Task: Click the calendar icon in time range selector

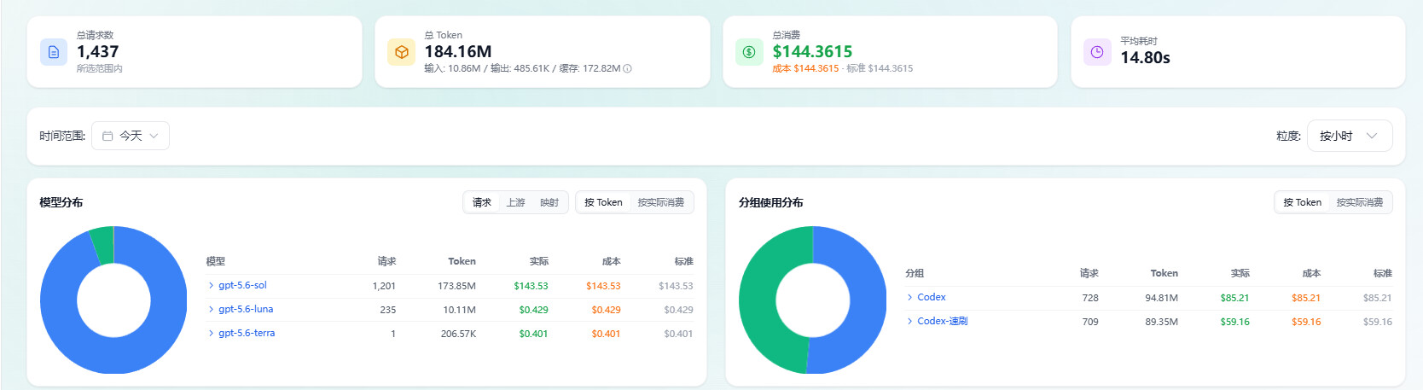Action: click(x=107, y=136)
